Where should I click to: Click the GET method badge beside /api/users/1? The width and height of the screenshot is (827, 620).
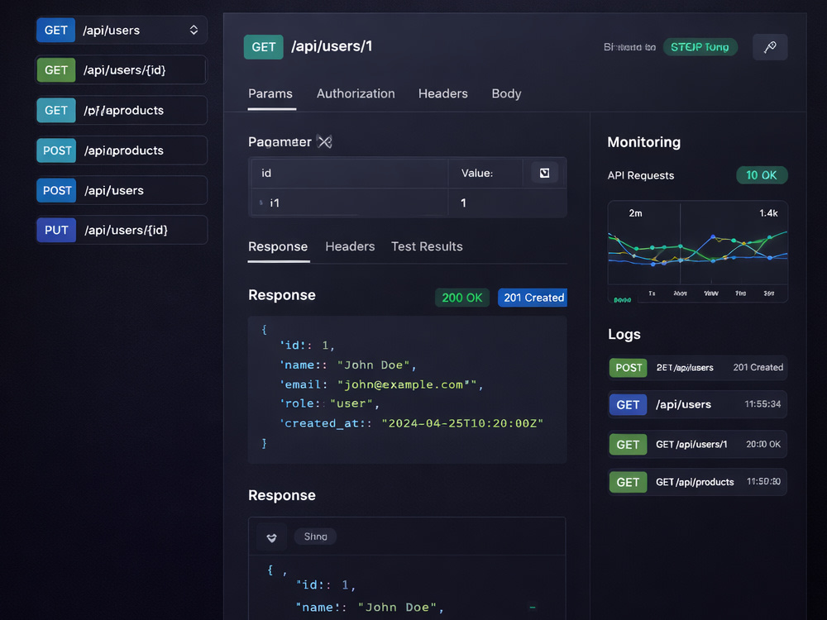(263, 47)
